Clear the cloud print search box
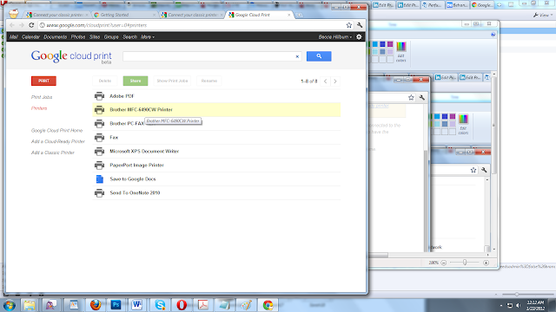Image resolution: width=556 pixels, height=312 pixels. (297, 56)
